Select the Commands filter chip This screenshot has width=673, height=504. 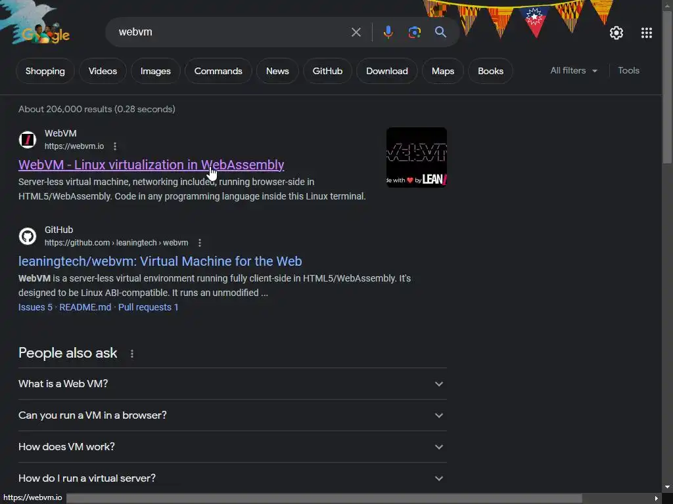coord(218,71)
